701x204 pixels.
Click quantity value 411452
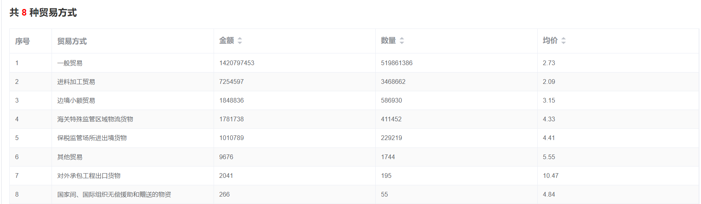coord(391,119)
